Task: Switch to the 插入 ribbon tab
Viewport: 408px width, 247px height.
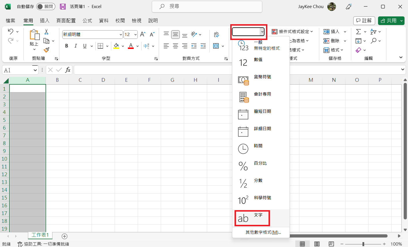Action: pos(44,21)
